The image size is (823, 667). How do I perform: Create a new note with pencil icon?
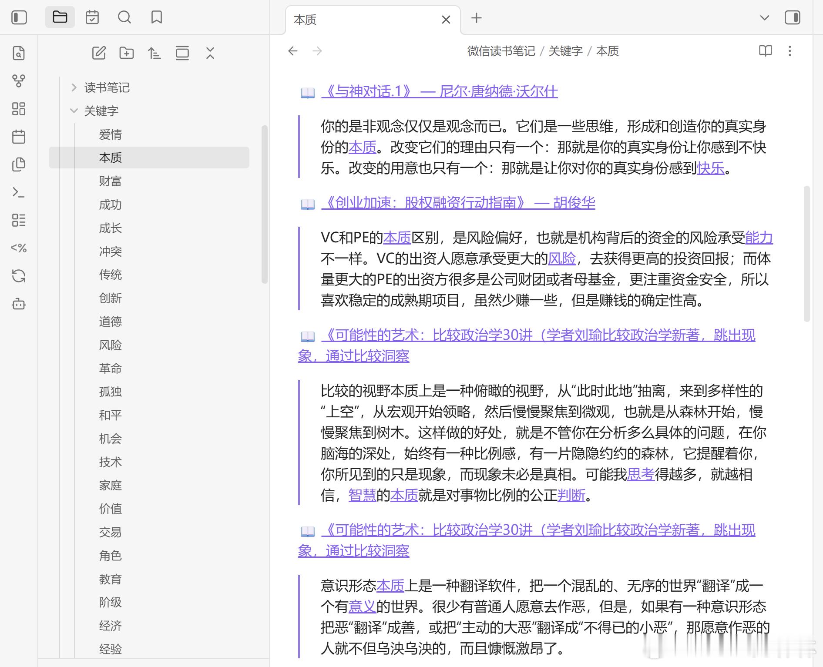[99, 53]
